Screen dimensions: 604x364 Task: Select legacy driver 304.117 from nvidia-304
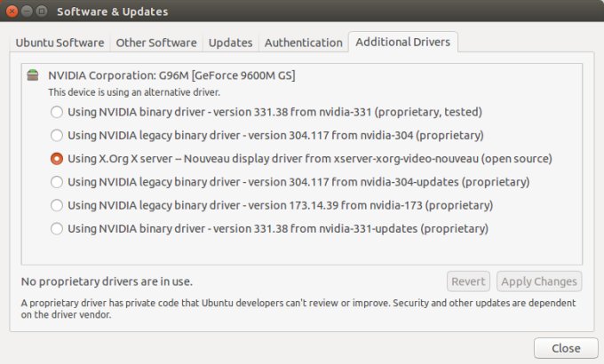[57, 136]
